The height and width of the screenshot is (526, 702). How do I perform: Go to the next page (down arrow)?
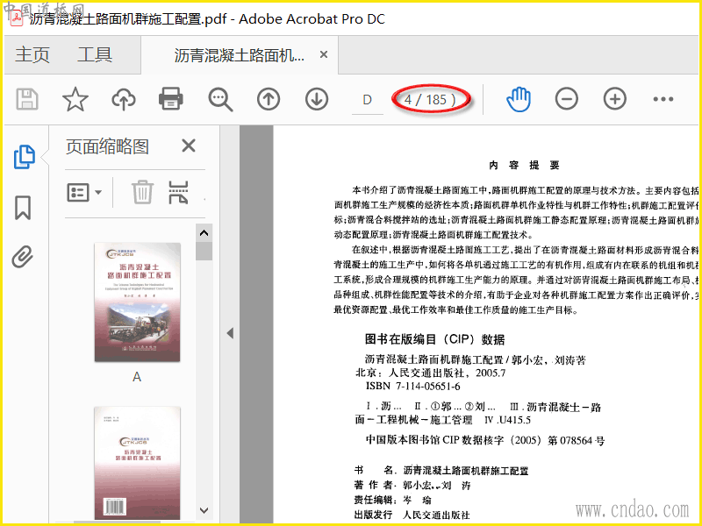317,99
